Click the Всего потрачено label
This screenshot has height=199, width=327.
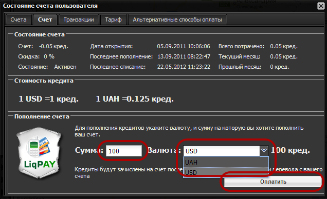[x=241, y=46]
